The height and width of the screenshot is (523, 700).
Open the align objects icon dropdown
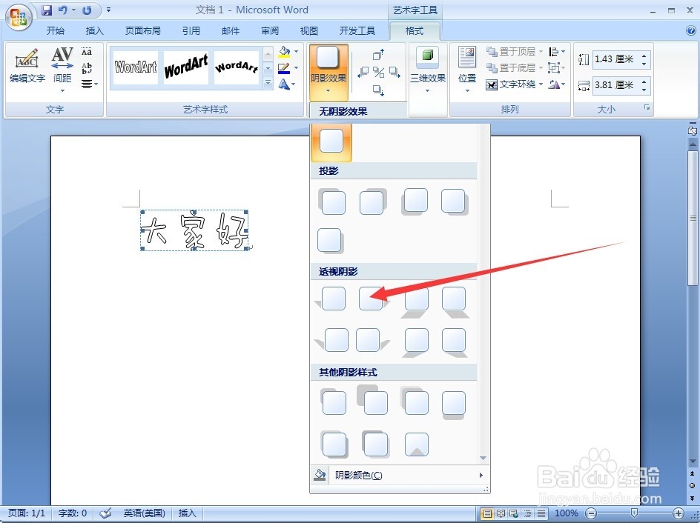coord(557,52)
